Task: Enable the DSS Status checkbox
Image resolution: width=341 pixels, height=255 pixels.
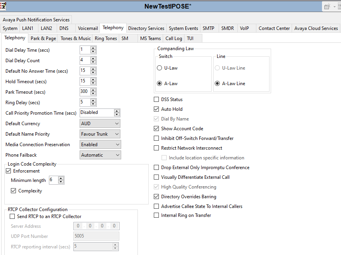Action: 157,100
